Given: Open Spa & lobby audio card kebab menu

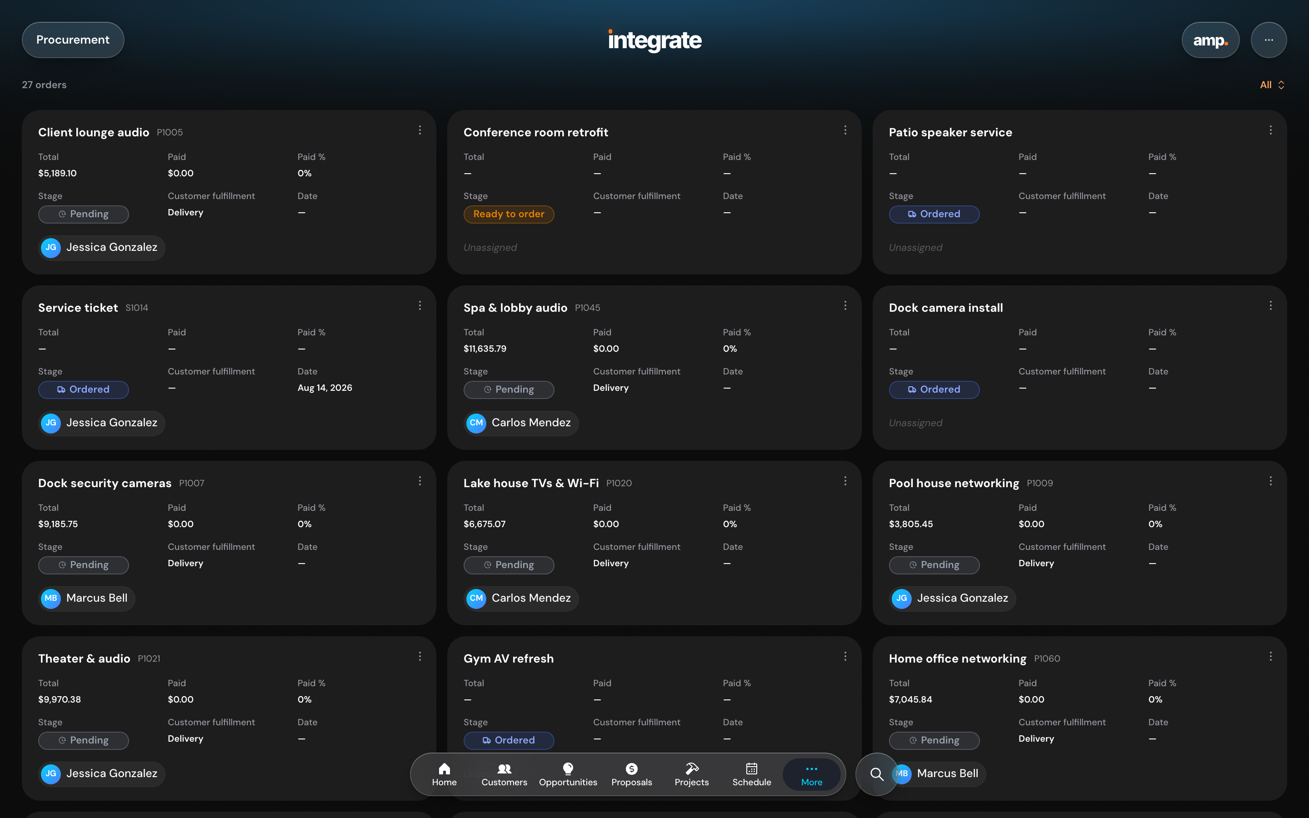Looking at the screenshot, I should point(845,306).
